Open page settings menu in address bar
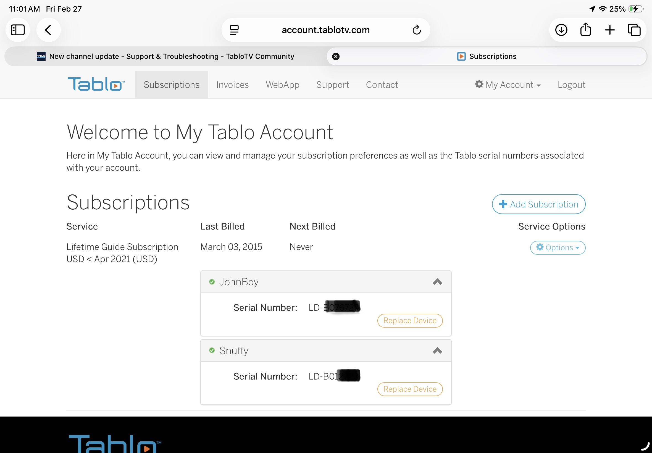652x453 pixels. (x=234, y=30)
